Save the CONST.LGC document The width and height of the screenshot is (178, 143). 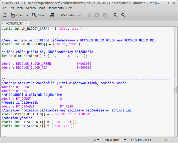coord(38,15)
